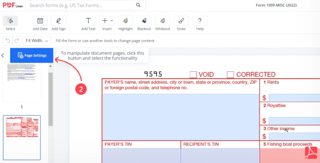Open Page Settings

[x=32, y=56]
